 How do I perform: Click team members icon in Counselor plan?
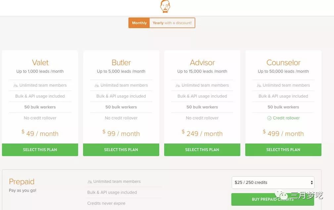point(259,85)
